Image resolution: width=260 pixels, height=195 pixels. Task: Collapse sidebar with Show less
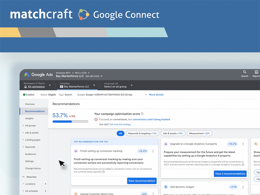coord(29,177)
